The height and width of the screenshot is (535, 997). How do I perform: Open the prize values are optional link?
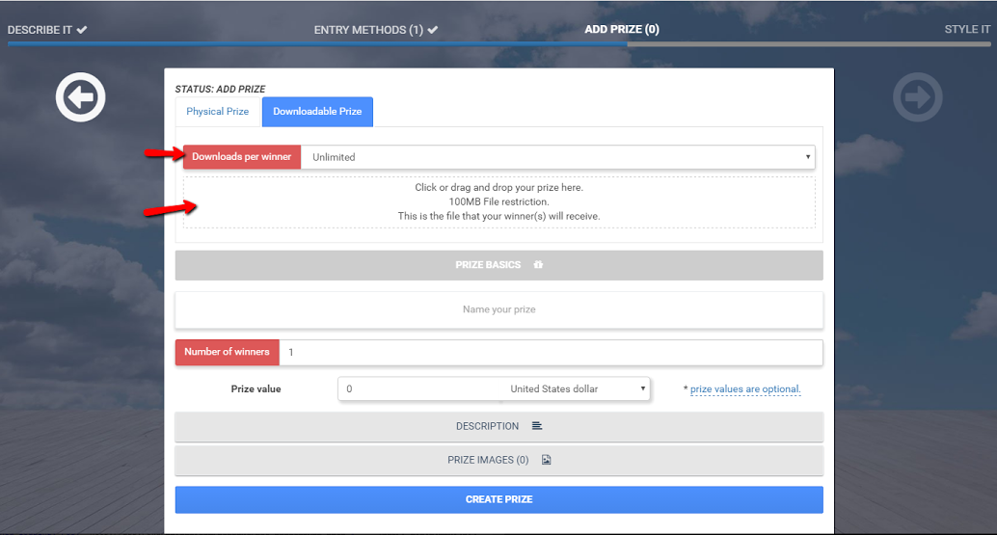coord(745,388)
